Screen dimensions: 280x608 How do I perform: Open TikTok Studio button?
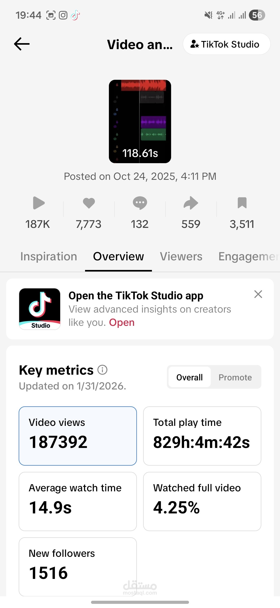(226, 44)
